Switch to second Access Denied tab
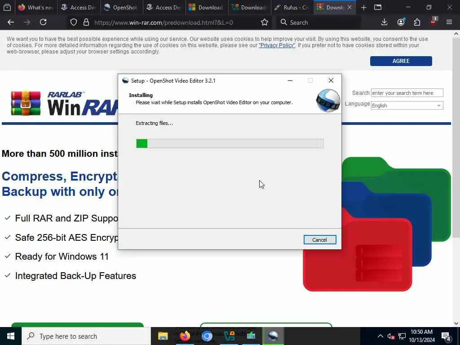Image resolution: width=460 pixels, height=345 pixels. click(164, 7)
